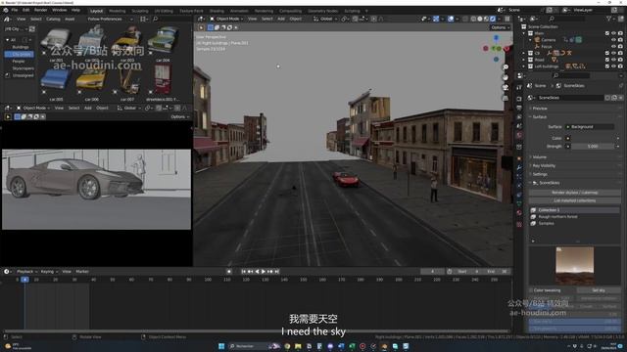Viewport: 627px width, 352px height.
Task: Click the Render skybox / cubemap button
Action: tap(575, 193)
